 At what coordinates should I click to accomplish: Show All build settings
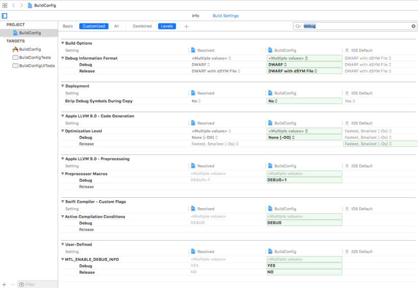click(x=117, y=26)
